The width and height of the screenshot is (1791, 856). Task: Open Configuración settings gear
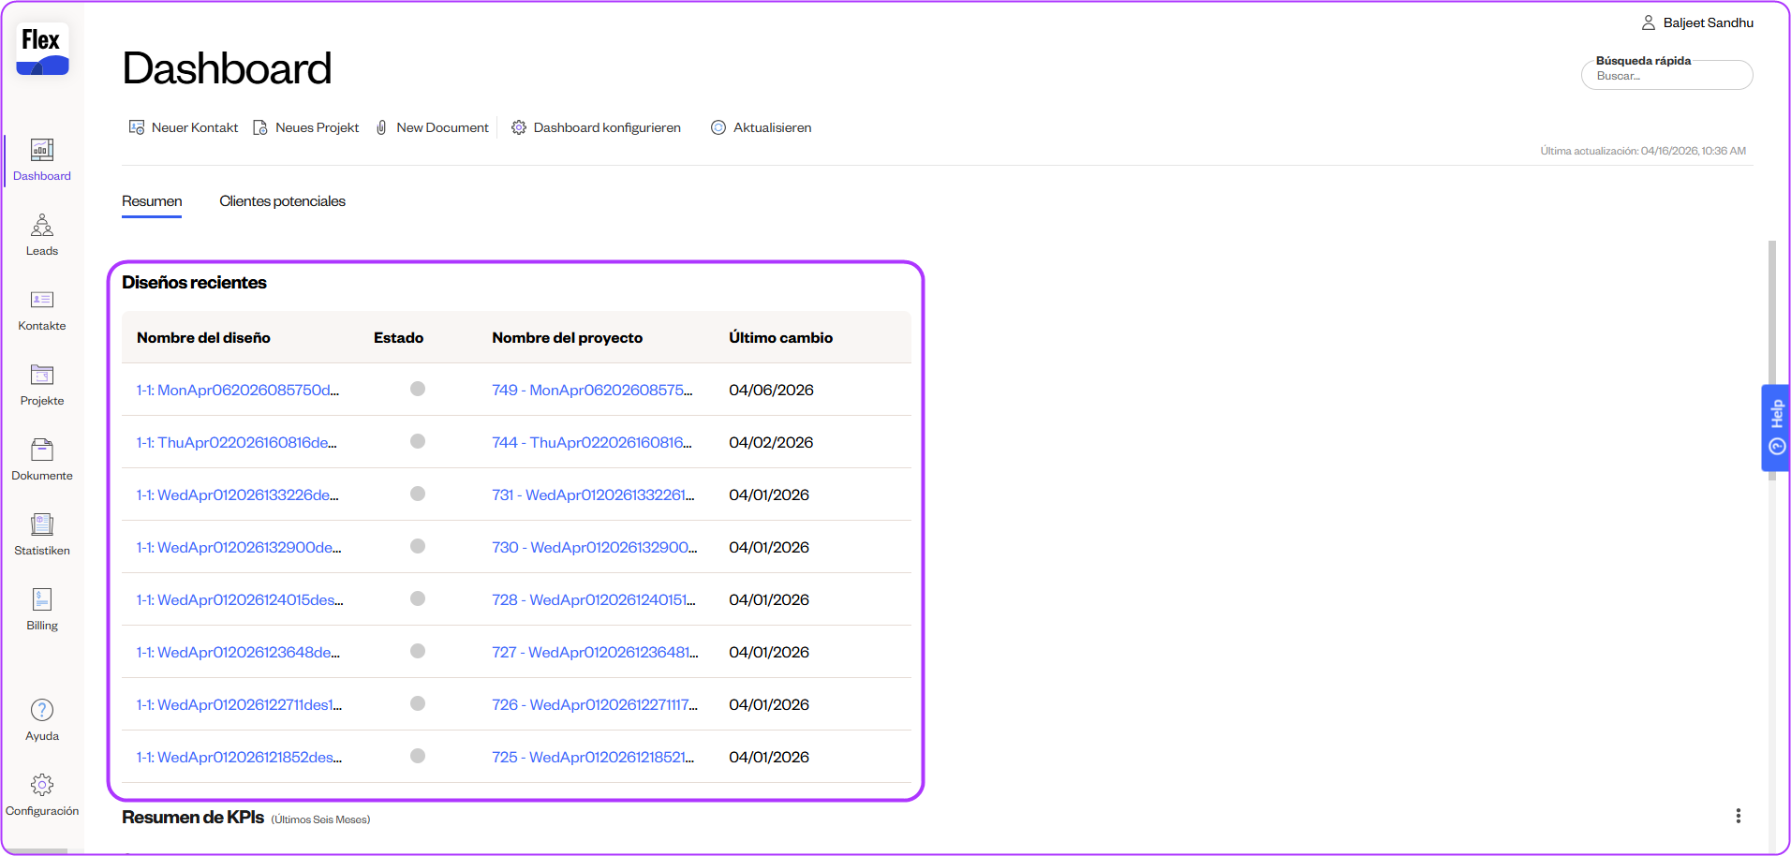[x=42, y=793]
